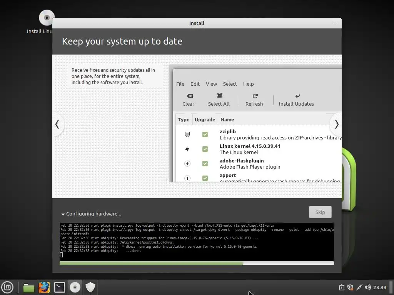Image resolution: width=394 pixels, height=295 pixels.
Task: Open the network connection tray icon
Action: point(359,287)
